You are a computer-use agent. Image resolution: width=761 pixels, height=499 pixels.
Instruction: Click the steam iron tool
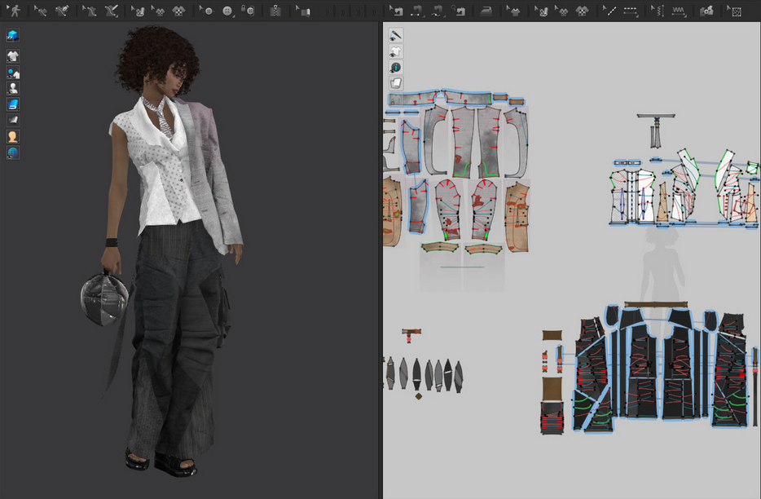click(486, 11)
